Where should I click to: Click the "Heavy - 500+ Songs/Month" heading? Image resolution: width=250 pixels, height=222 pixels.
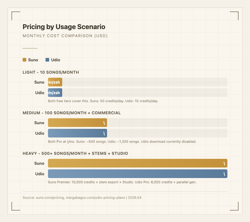click(x=75, y=154)
